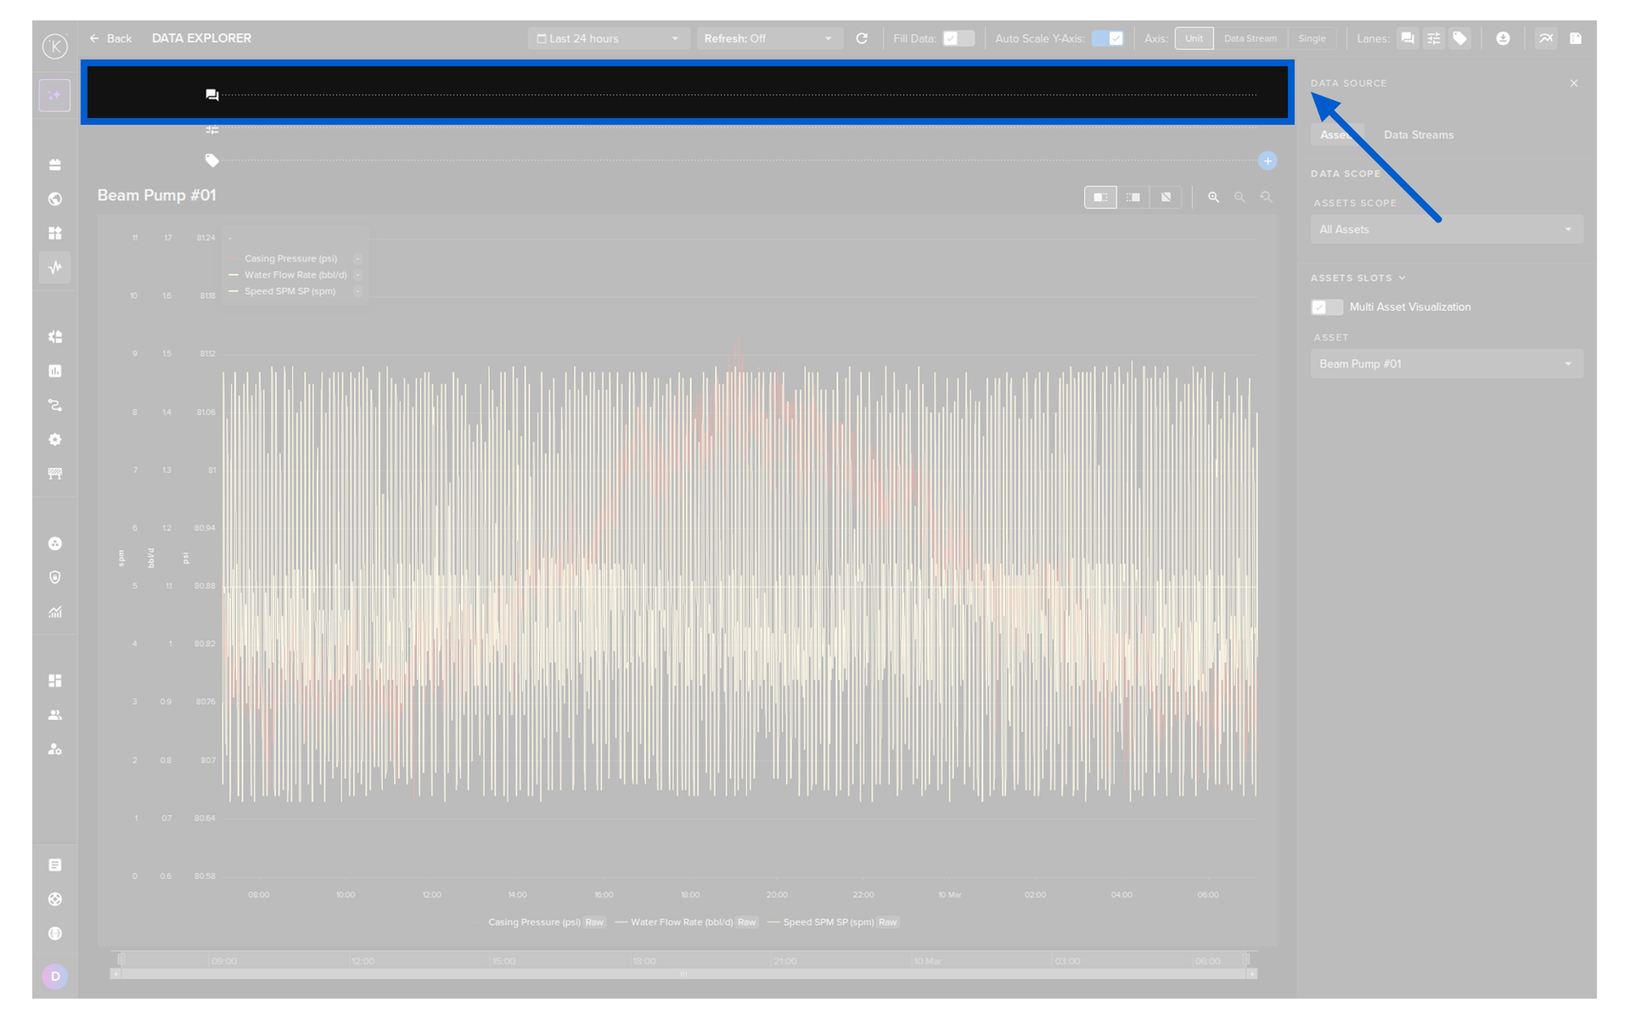
Task: Toggle the Fill Data switch
Action: coord(958,38)
